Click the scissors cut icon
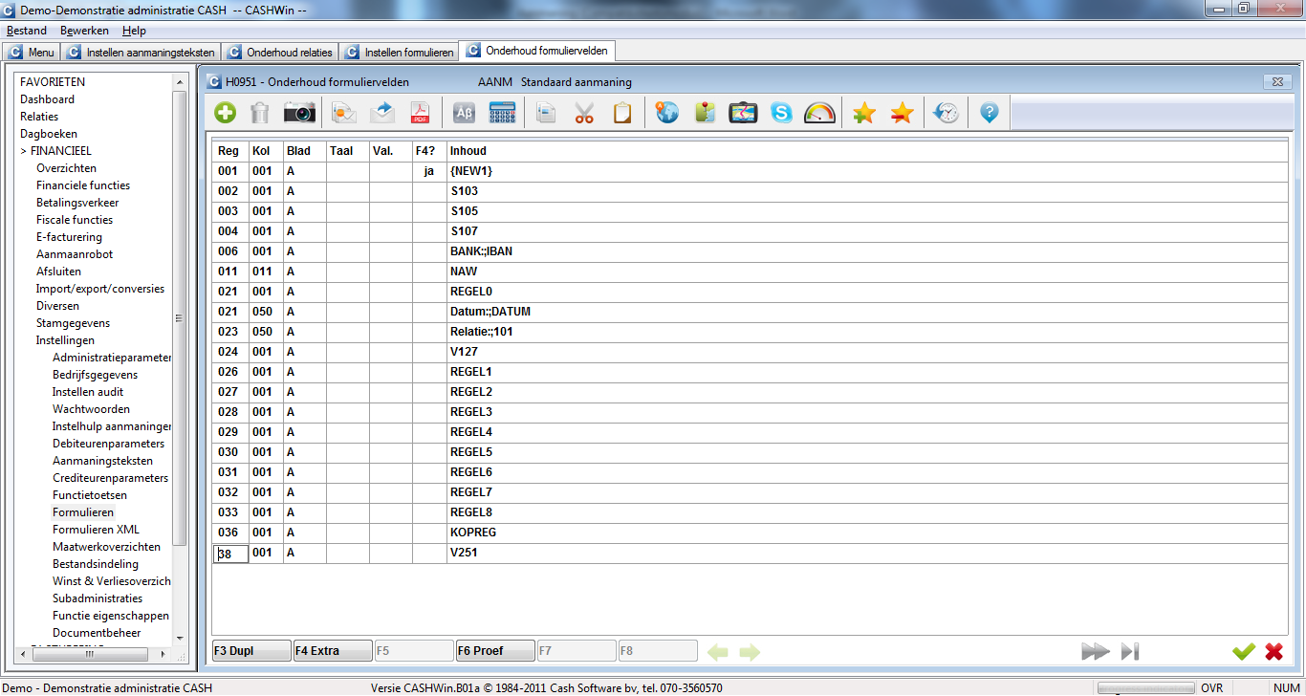The image size is (1306, 696). (584, 113)
